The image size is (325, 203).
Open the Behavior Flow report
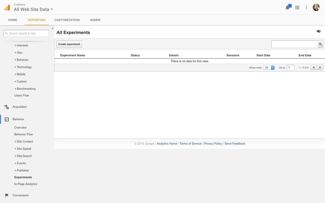23,135
